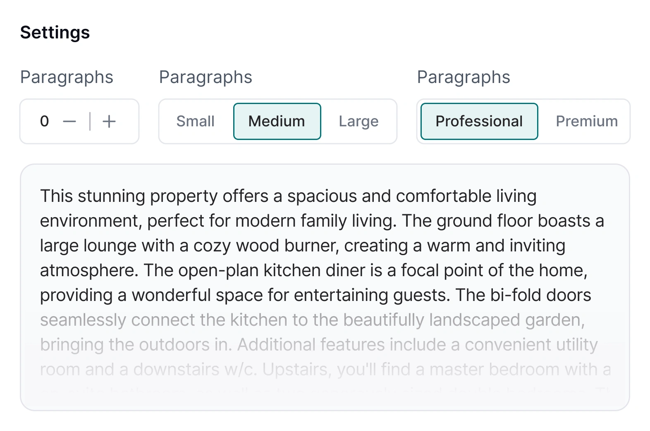The width and height of the screenshot is (650, 431).
Task: Click the paragraph count value 0
Action: pyautogui.click(x=45, y=121)
